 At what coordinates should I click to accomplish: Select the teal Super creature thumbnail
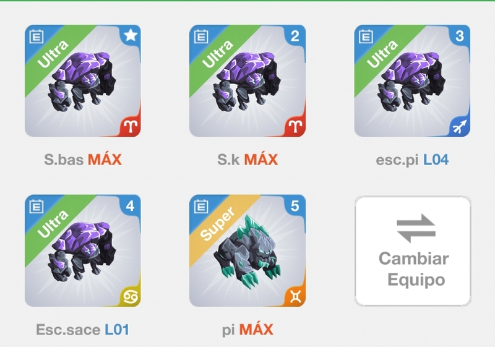click(x=247, y=251)
